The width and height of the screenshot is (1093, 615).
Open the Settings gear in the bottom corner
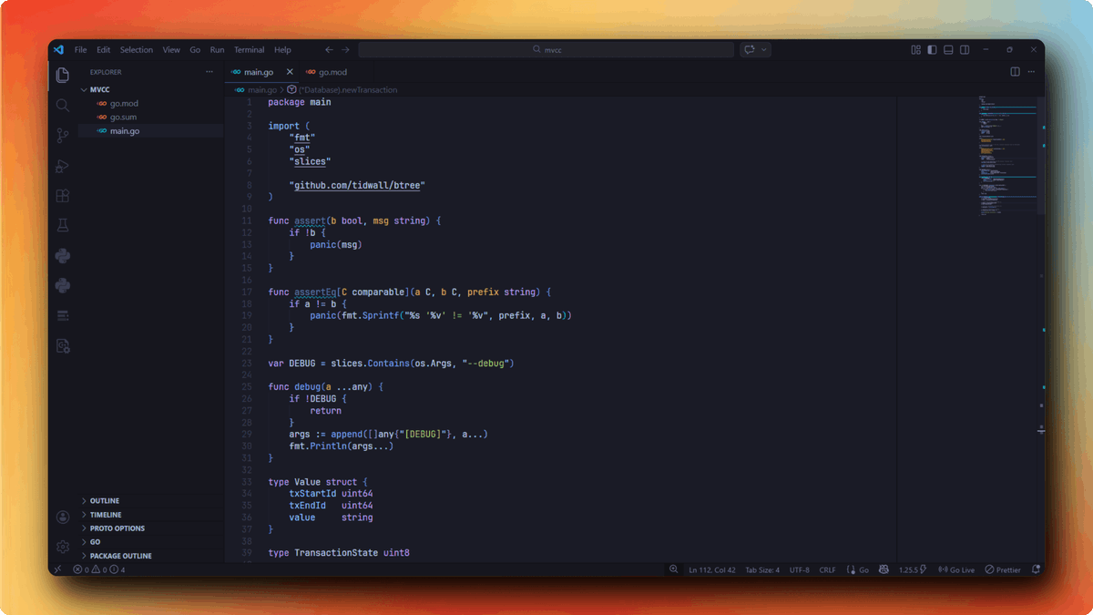pos(62,547)
